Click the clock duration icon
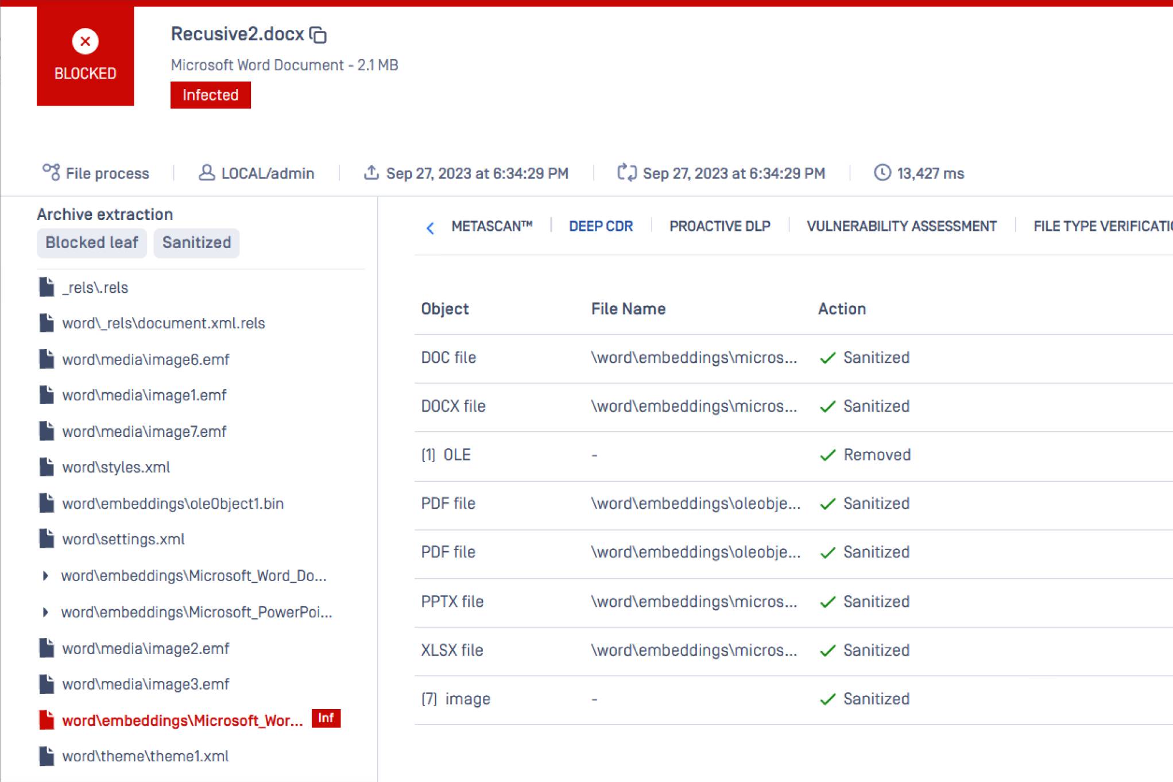The width and height of the screenshot is (1173, 782). tap(882, 172)
